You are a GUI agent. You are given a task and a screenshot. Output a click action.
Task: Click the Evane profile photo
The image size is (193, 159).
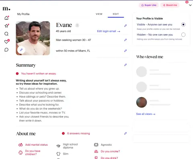33,38
